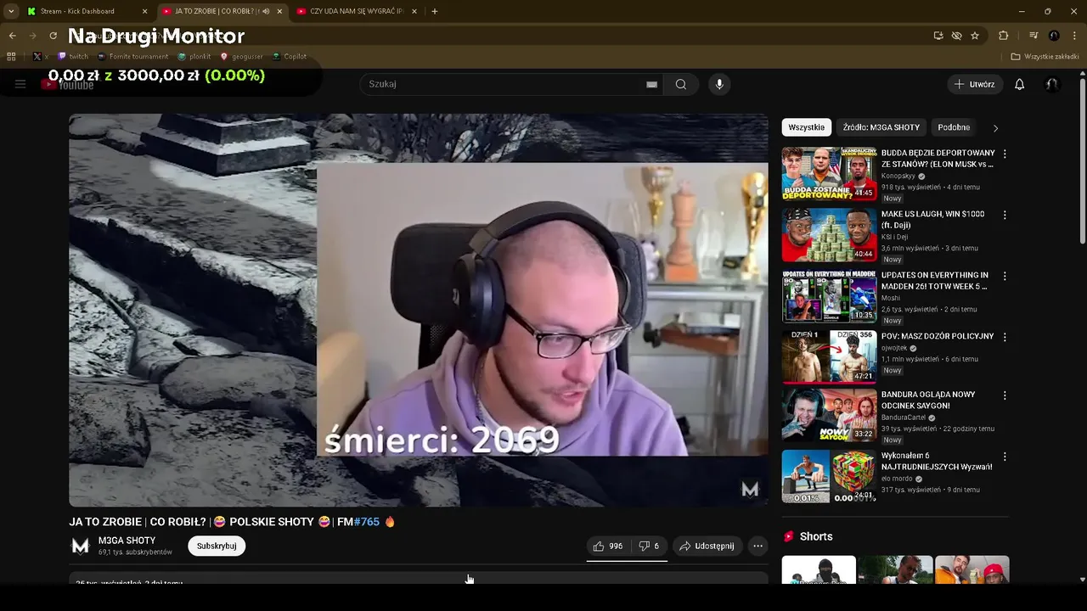Like the video (996 likes)
Image resolution: width=1087 pixels, height=611 pixels.
click(608, 546)
